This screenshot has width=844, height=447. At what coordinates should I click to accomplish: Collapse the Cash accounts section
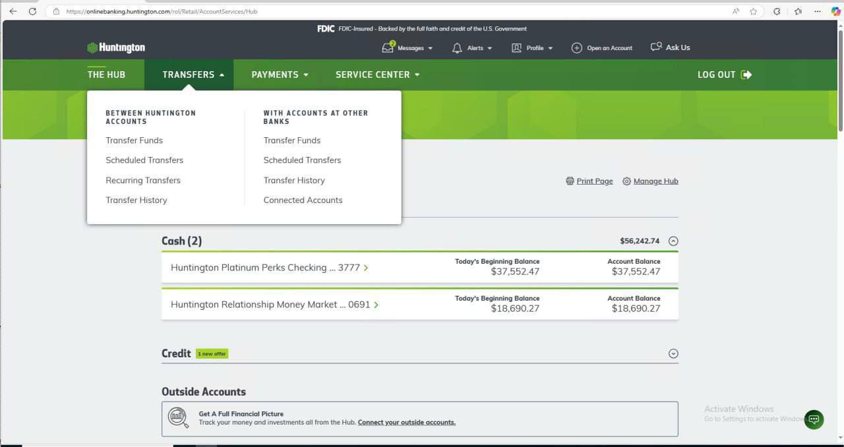pyautogui.click(x=673, y=241)
